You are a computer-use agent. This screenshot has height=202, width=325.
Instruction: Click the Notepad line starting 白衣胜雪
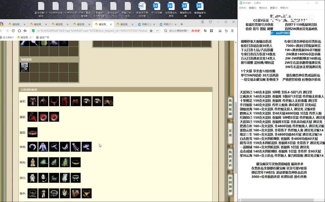279,139
